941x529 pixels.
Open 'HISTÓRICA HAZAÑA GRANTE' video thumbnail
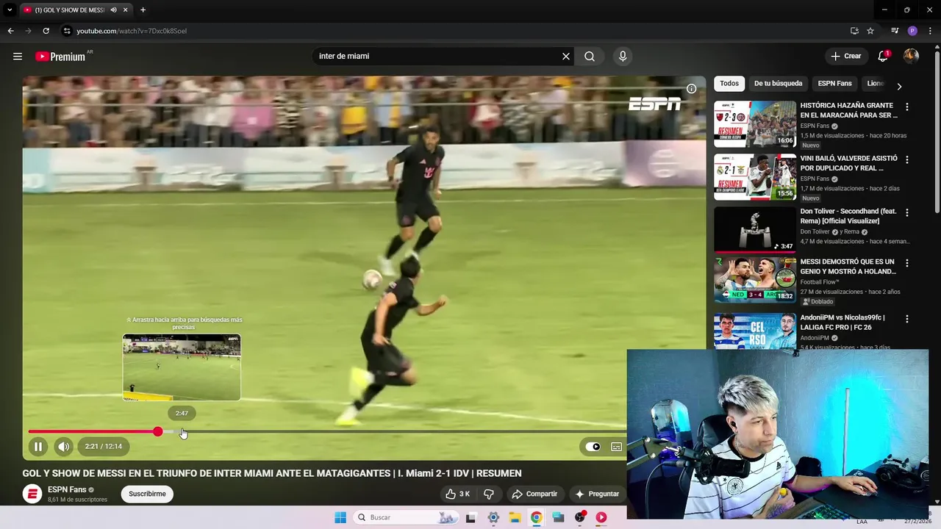tap(755, 124)
